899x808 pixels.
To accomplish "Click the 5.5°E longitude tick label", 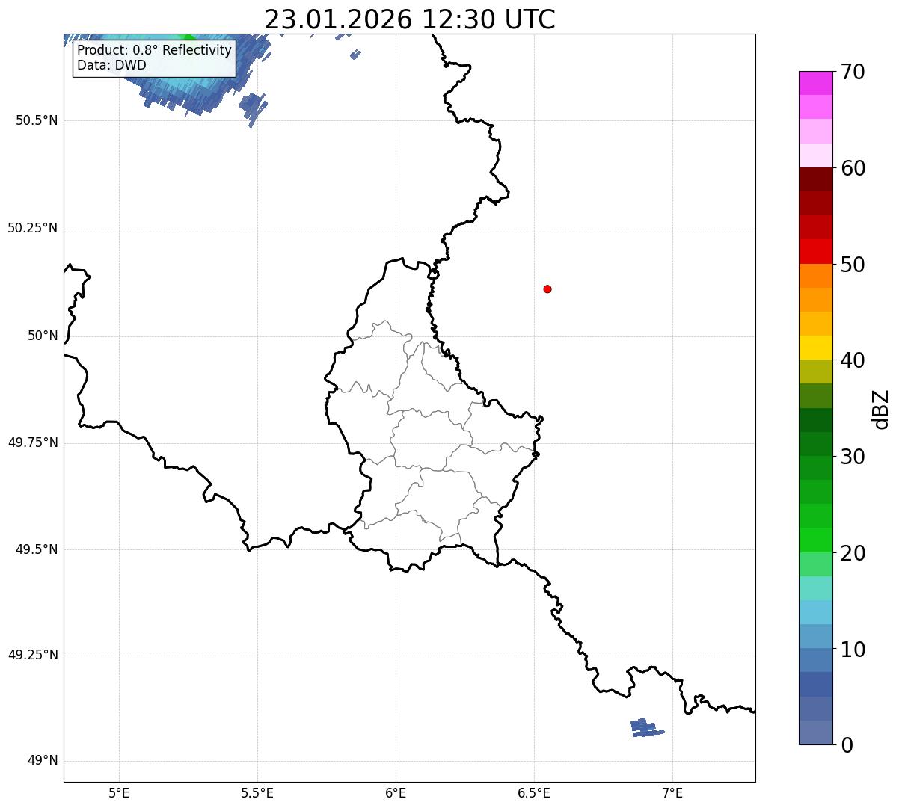I will (x=257, y=793).
